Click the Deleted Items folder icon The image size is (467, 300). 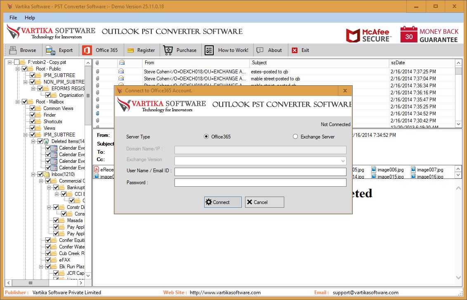46,141
